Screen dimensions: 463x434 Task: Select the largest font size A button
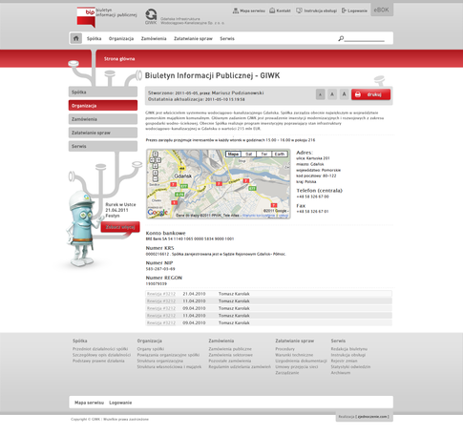coord(344,94)
